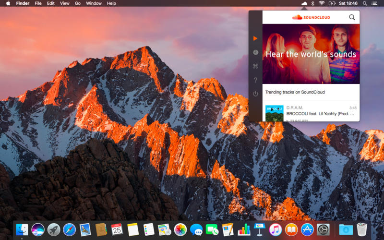Launch iTunes from the Dock

[x=275, y=230]
